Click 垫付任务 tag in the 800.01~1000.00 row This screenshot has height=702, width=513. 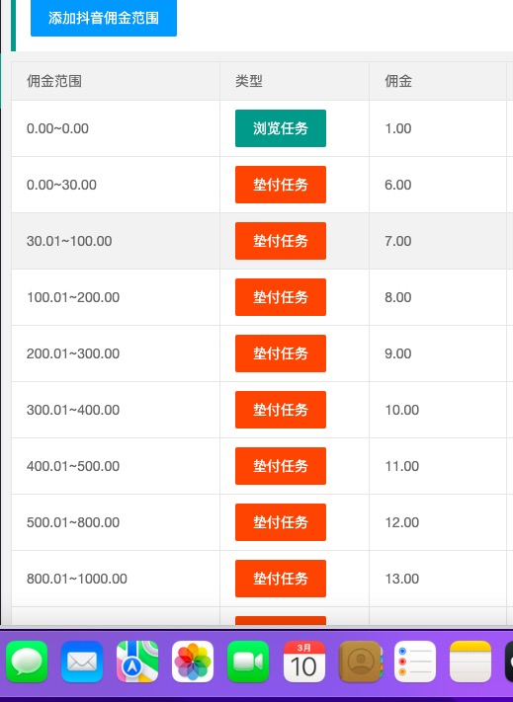281,579
